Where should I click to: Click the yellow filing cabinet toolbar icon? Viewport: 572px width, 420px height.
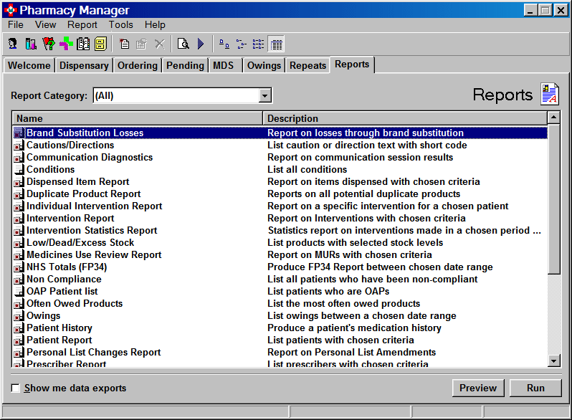100,44
